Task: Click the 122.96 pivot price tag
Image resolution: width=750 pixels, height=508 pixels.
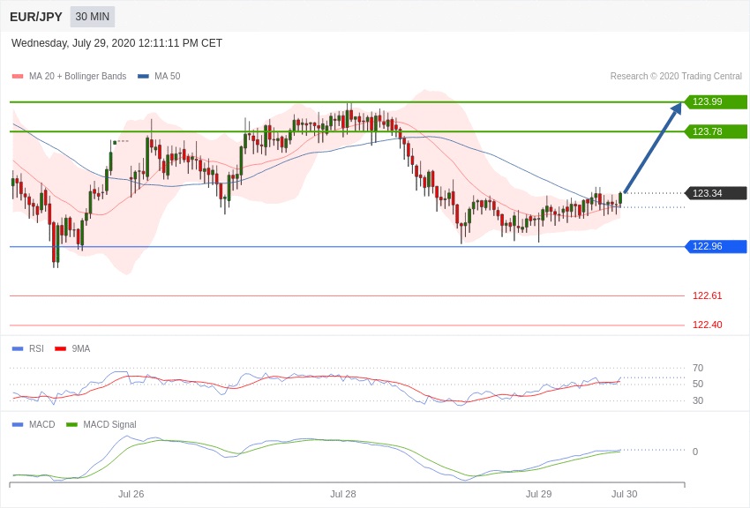Action: [716, 247]
